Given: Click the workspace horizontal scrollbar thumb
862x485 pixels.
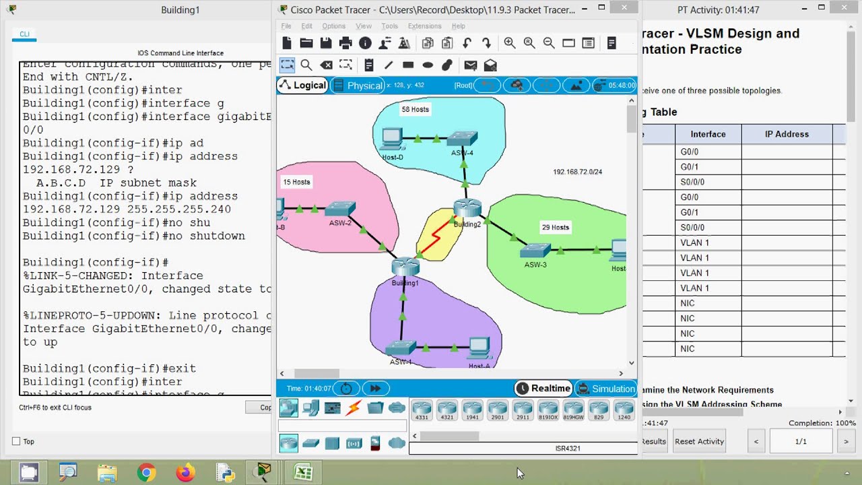Looking at the screenshot, I should (x=317, y=373).
